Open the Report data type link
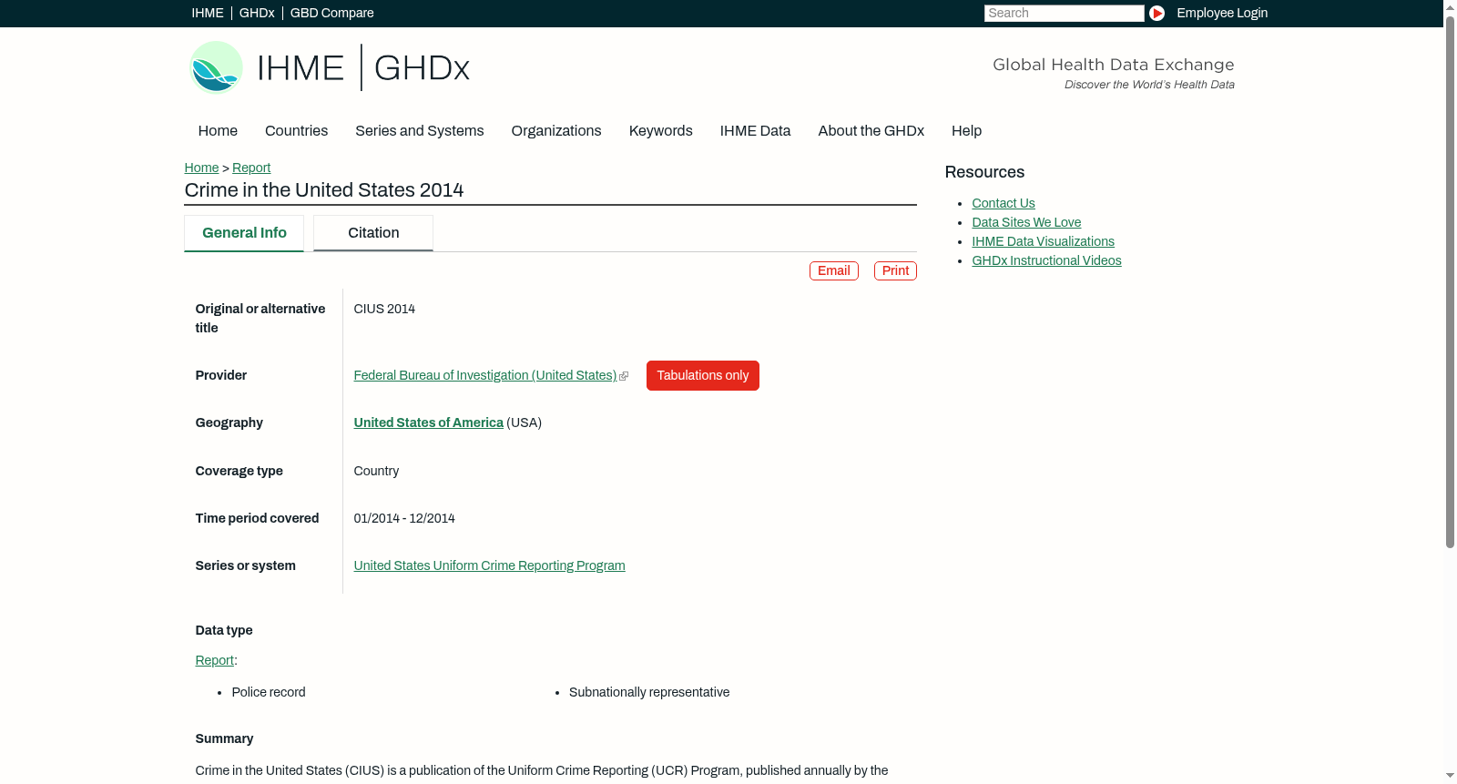Image resolution: width=1457 pixels, height=784 pixels. coord(215,660)
